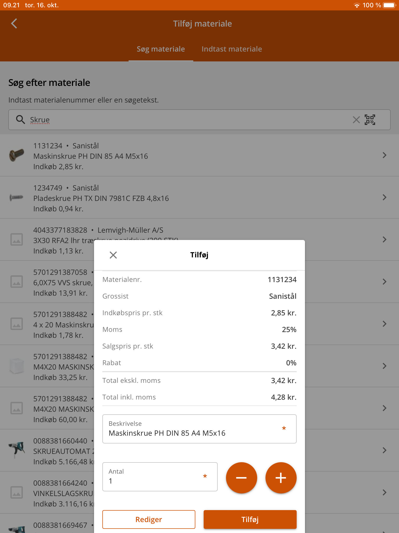Tap the SKRUEAUTOMAT drill thumbnail
399x533 pixels.
click(17, 450)
